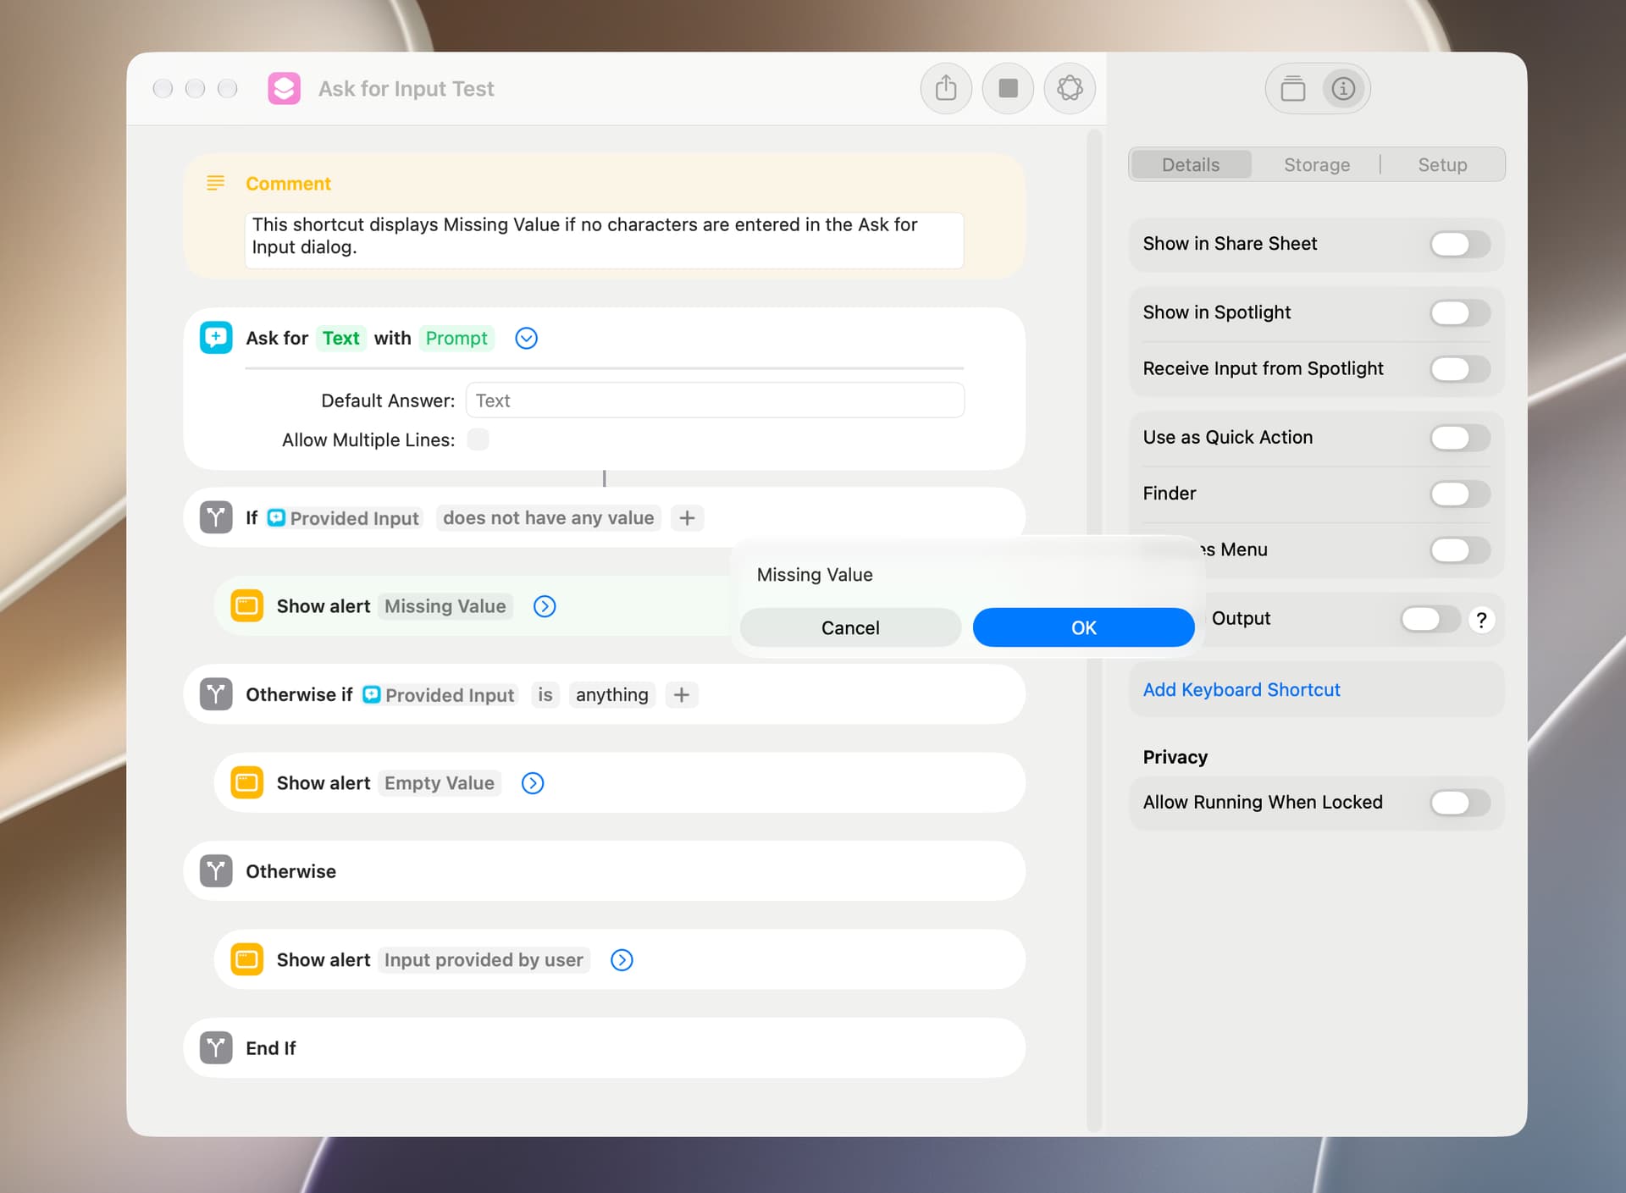
Task: Check the Allow Multiple Lines checkbox
Action: (478, 439)
